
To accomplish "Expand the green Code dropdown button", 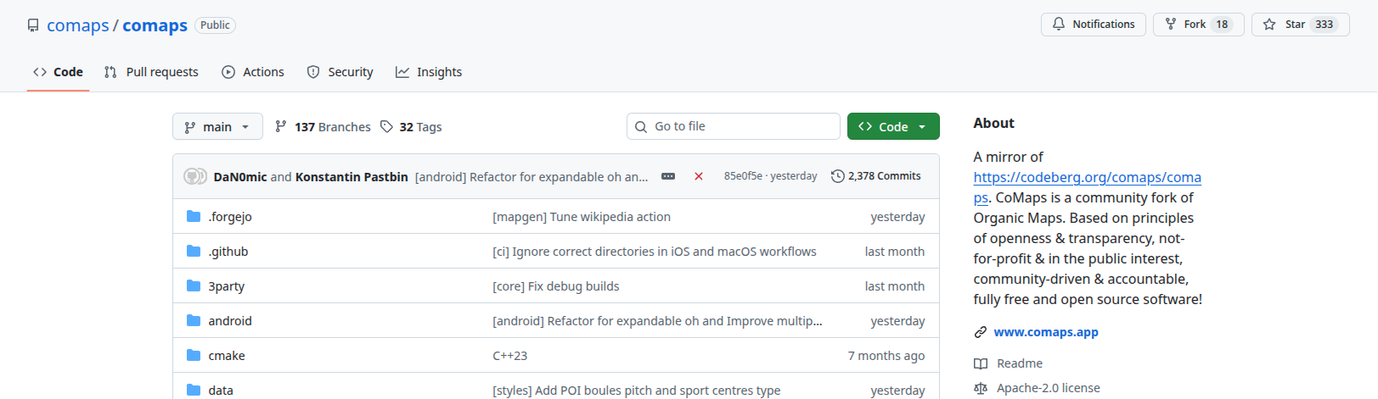I will tap(893, 126).
